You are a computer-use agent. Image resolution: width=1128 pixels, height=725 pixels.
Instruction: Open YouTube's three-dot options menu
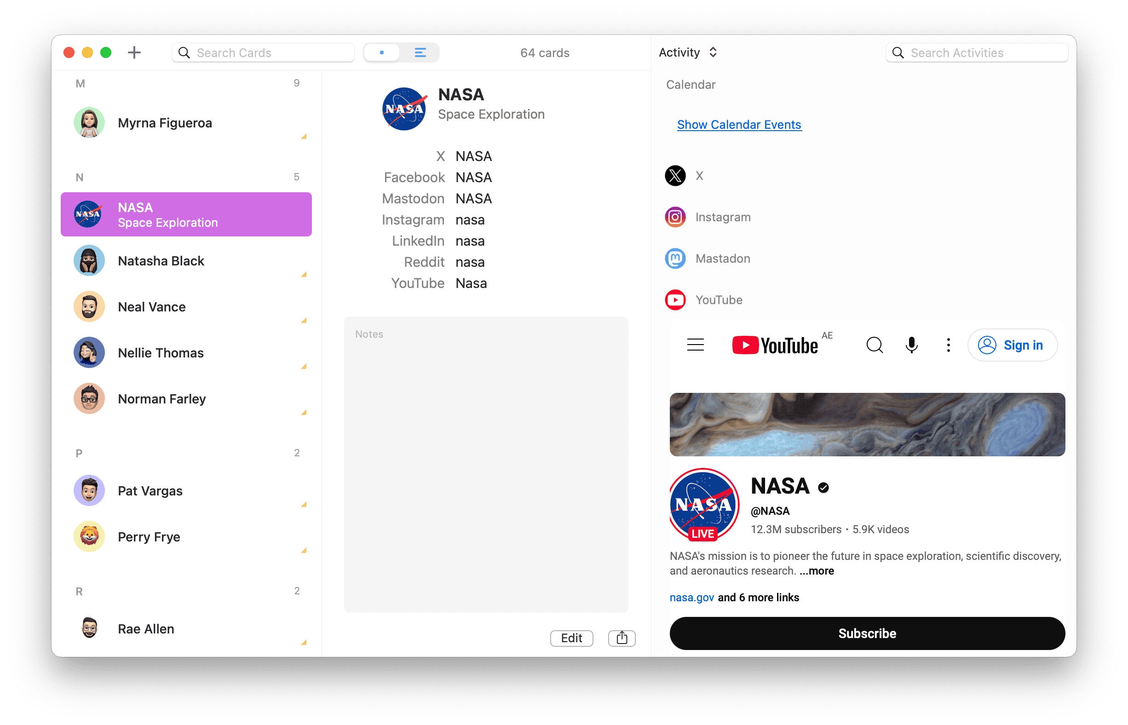click(x=948, y=345)
